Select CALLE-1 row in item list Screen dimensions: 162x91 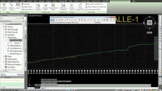(x=12, y=77)
